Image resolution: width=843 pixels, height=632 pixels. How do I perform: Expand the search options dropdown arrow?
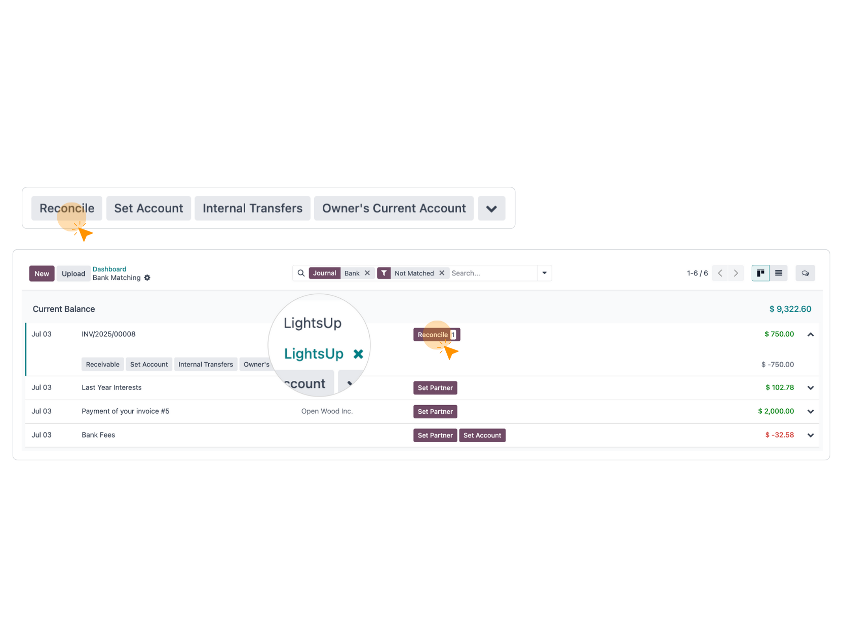(x=544, y=273)
